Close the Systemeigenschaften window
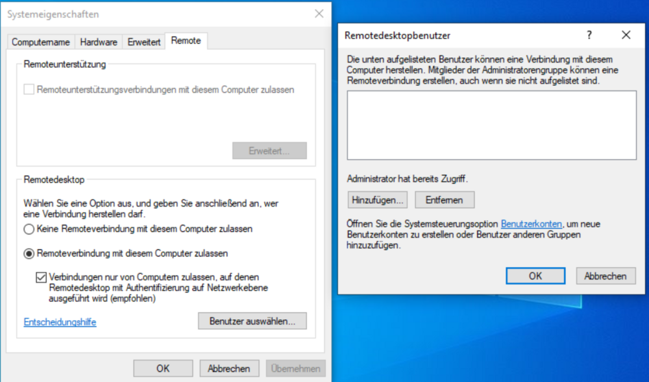This screenshot has height=382, width=649. coord(319,14)
